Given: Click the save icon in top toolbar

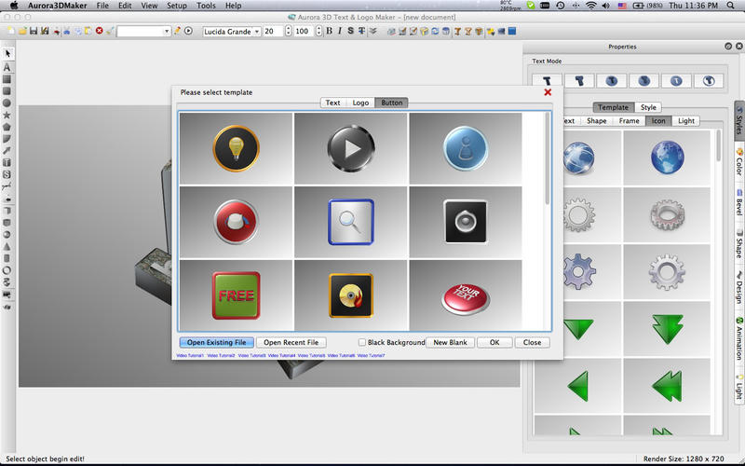Looking at the screenshot, I should [33, 31].
